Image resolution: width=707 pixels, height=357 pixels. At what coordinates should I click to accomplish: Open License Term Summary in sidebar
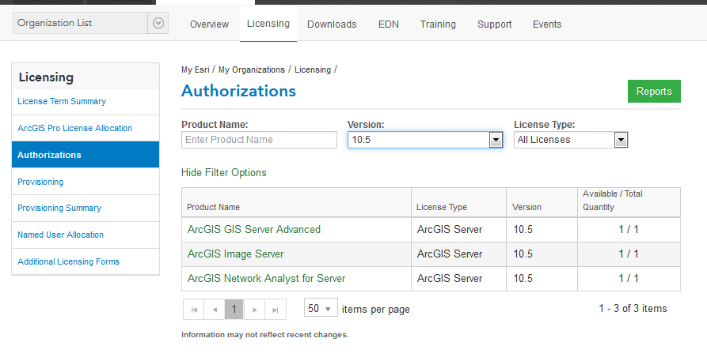[62, 101]
